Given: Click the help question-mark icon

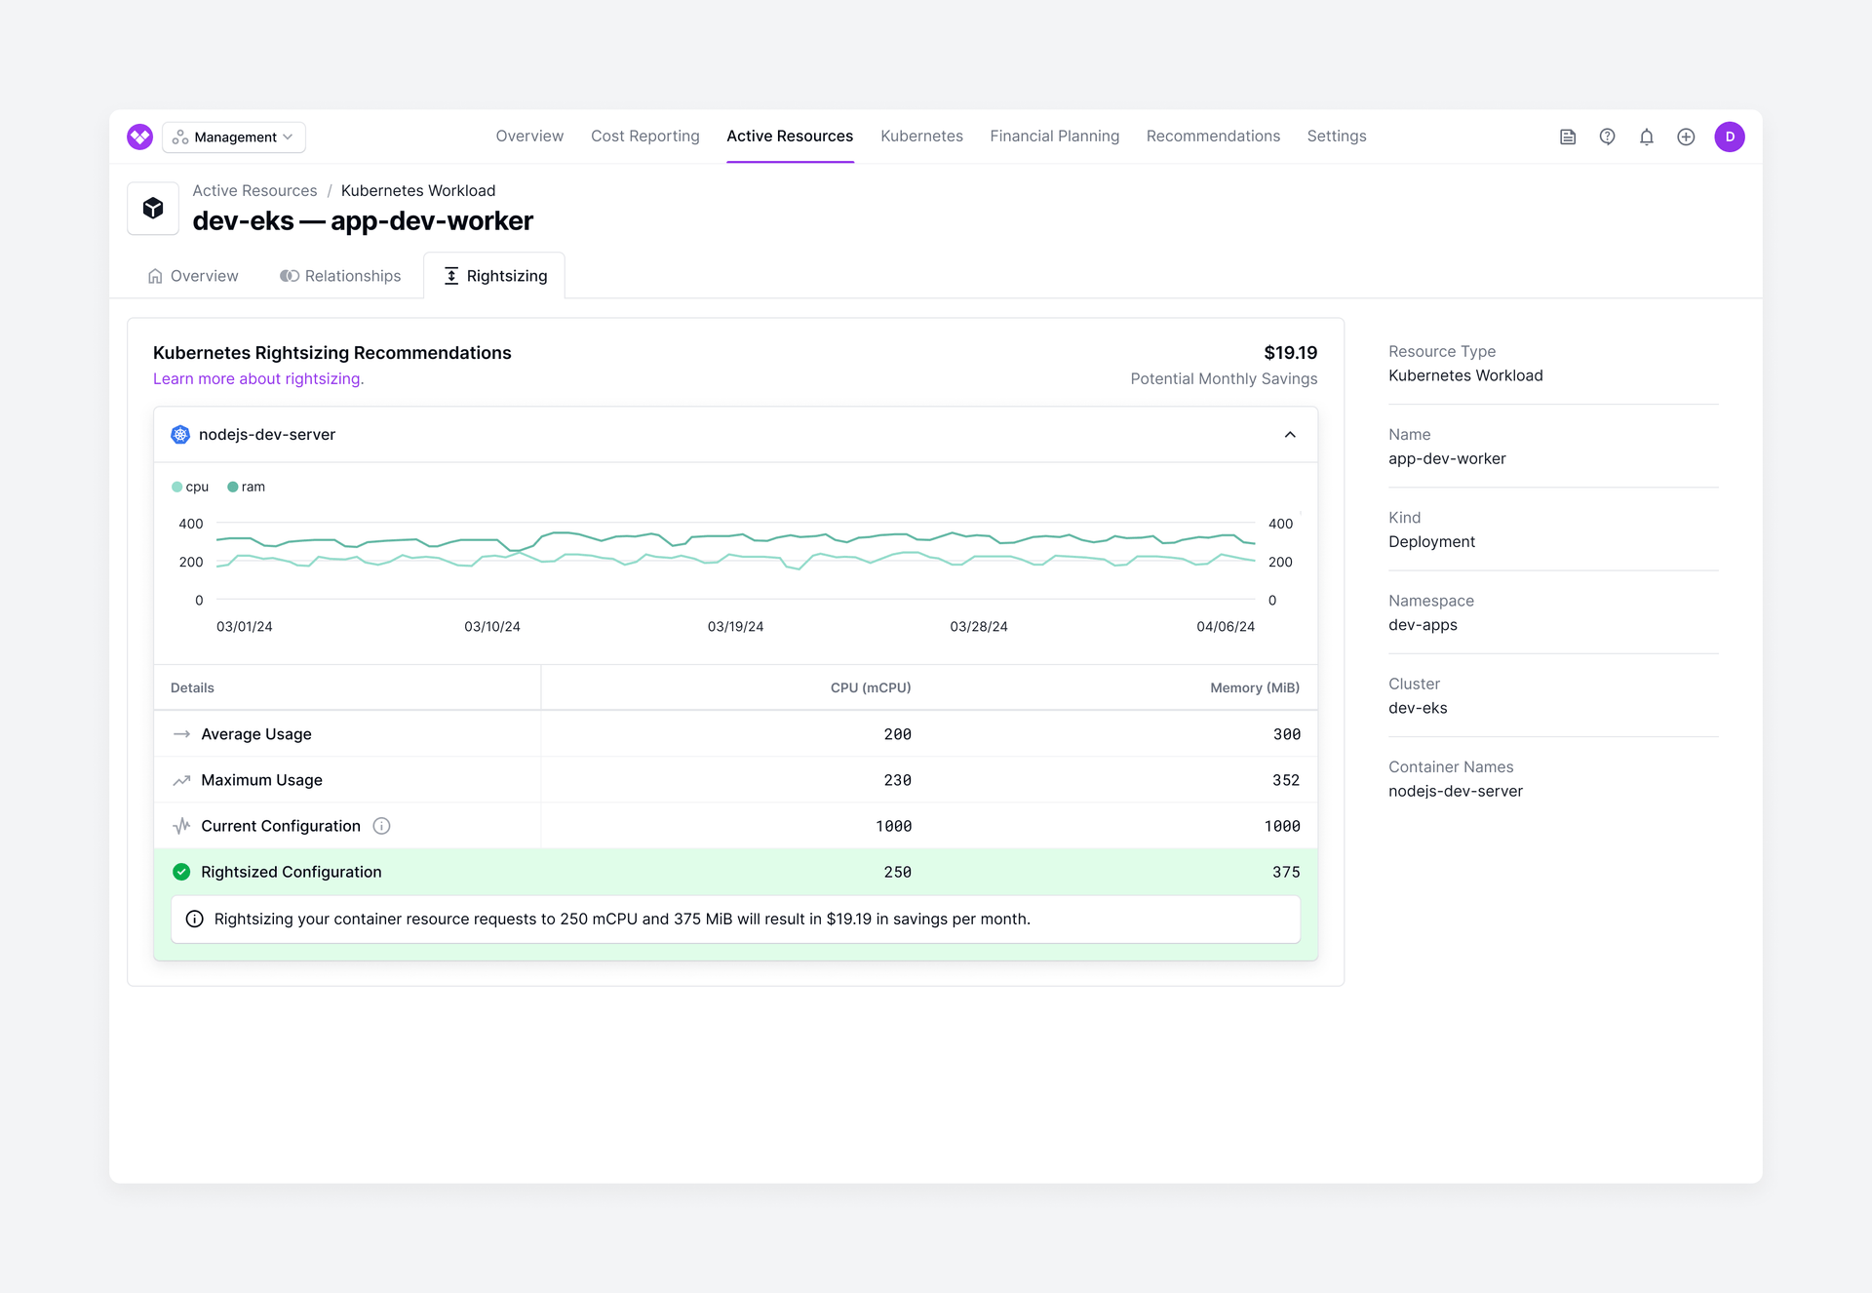Looking at the screenshot, I should pyautogui.click(x=1607, y=137).
